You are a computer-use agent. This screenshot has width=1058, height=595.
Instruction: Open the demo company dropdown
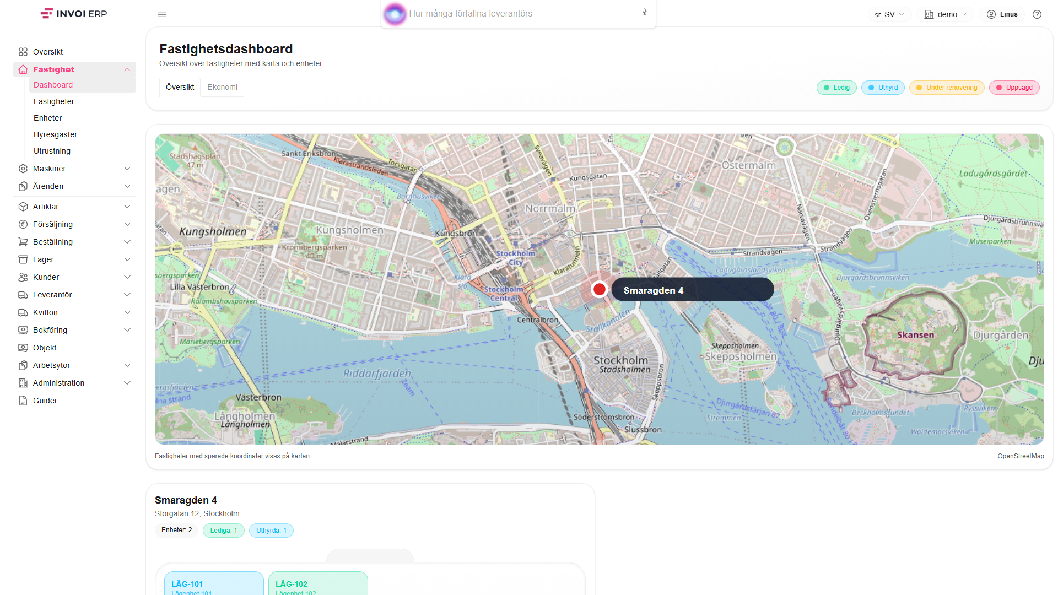tap(946, 14)
